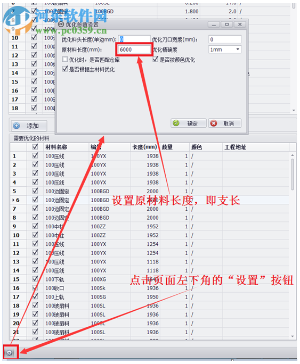Click the lower table scroll-up arrow

(293, 155)
